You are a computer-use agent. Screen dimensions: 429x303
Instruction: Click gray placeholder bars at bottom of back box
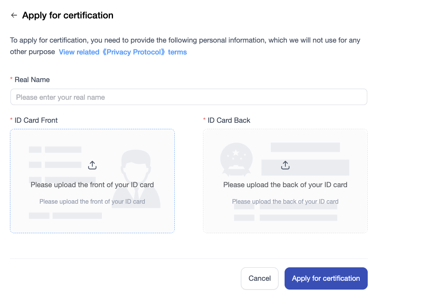(x=298, y=218)
